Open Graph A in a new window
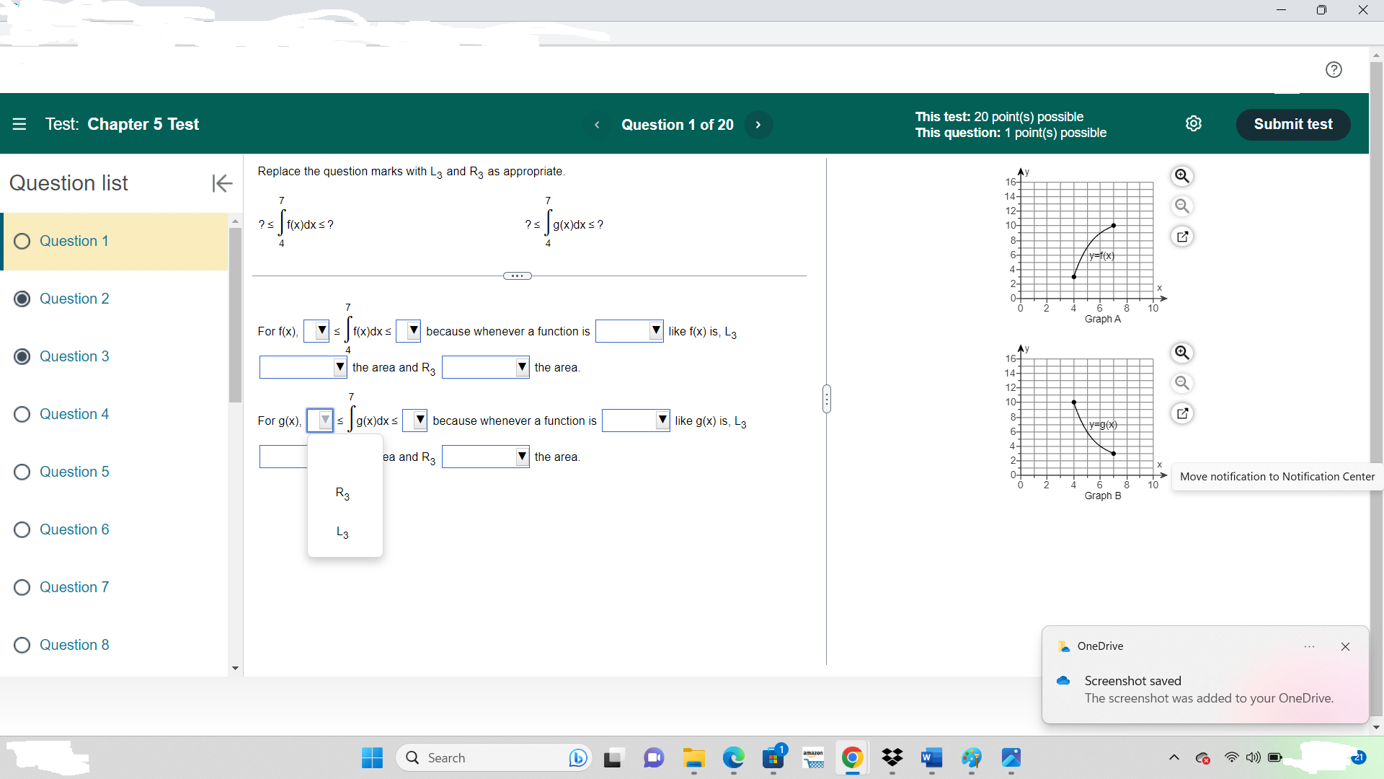Screen dimensions: 1384x779 1182,237
